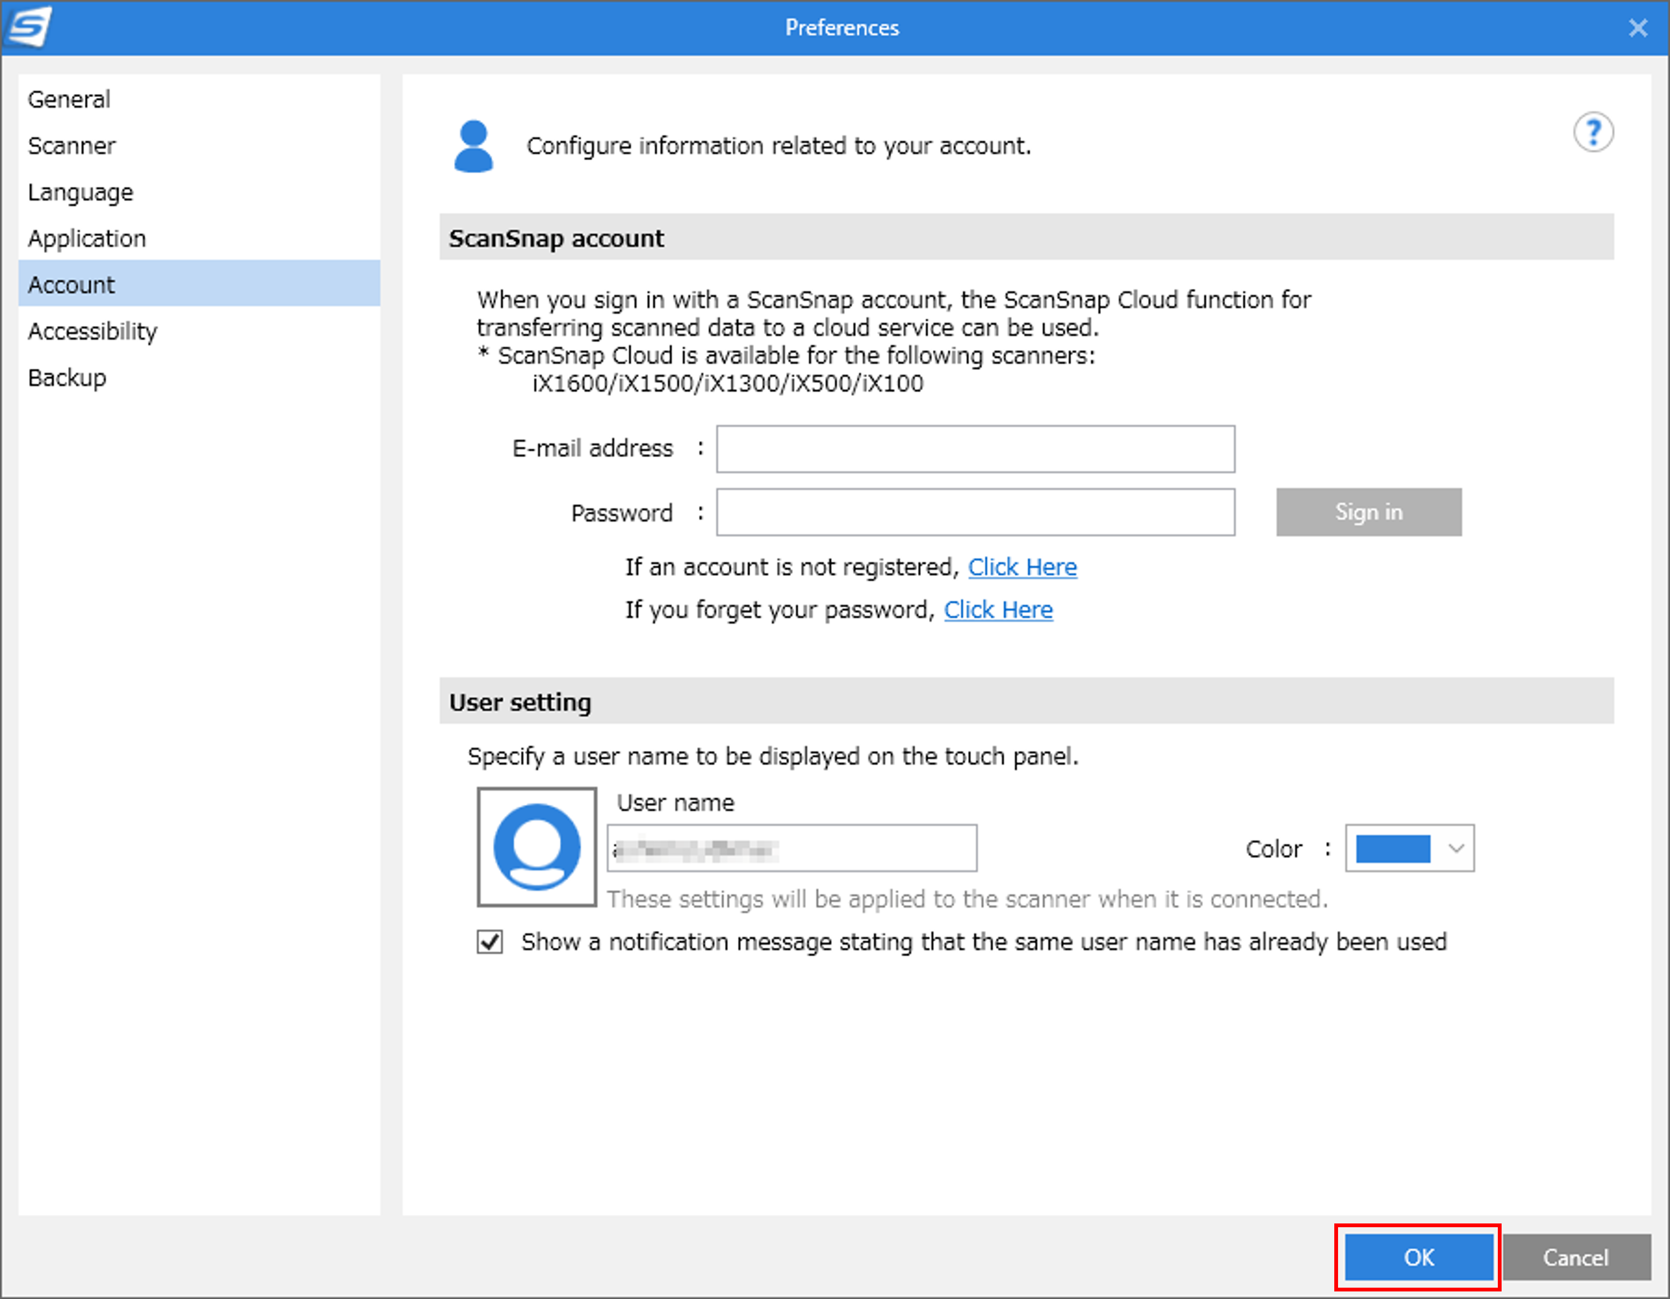1670x1299 pixels.
Task: Click the Cancel button
Action: tap(1576, 1257)
